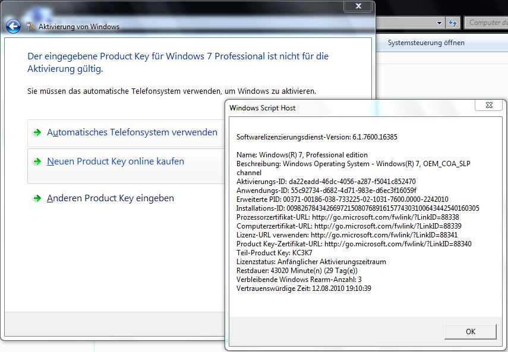Choose 'Automatisches Telefonsystem verwenden' option
This screenshot has width=508, height=352.
(132, 132)
